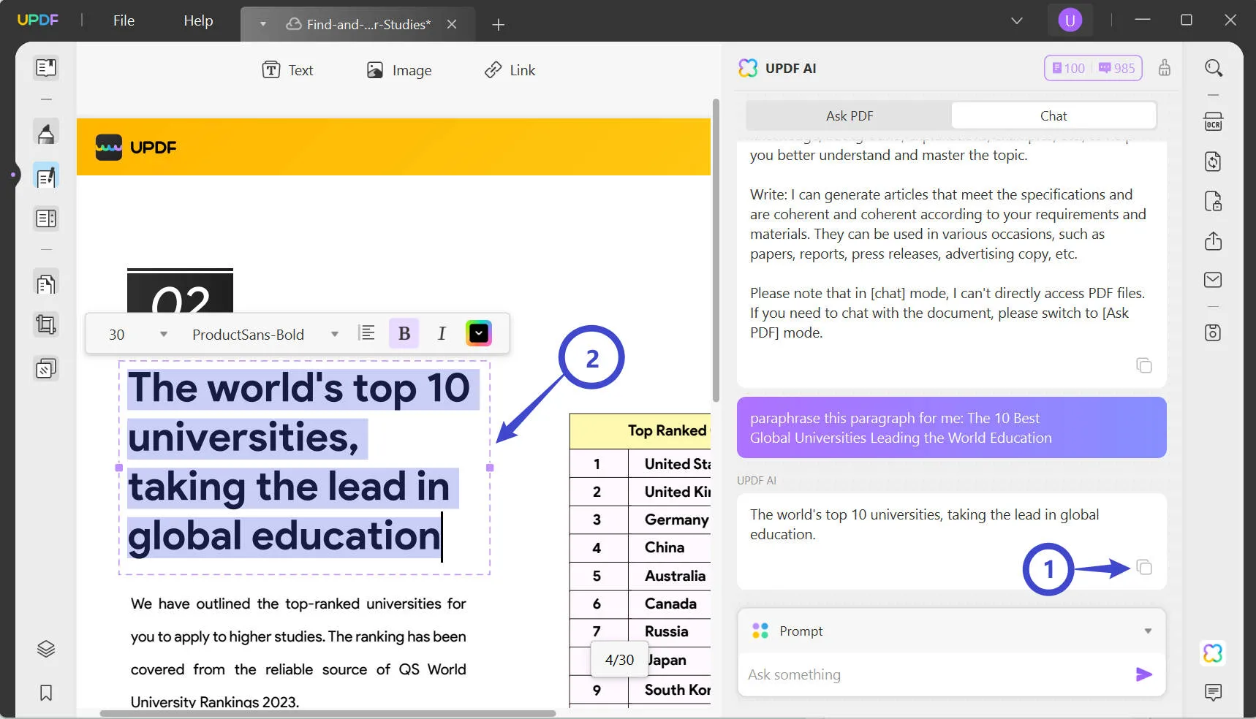Image resolution: width=1256 pixels, height=719 pixels.
Task: Send the prompt with the purple arrow
Action: (1143, 674)
